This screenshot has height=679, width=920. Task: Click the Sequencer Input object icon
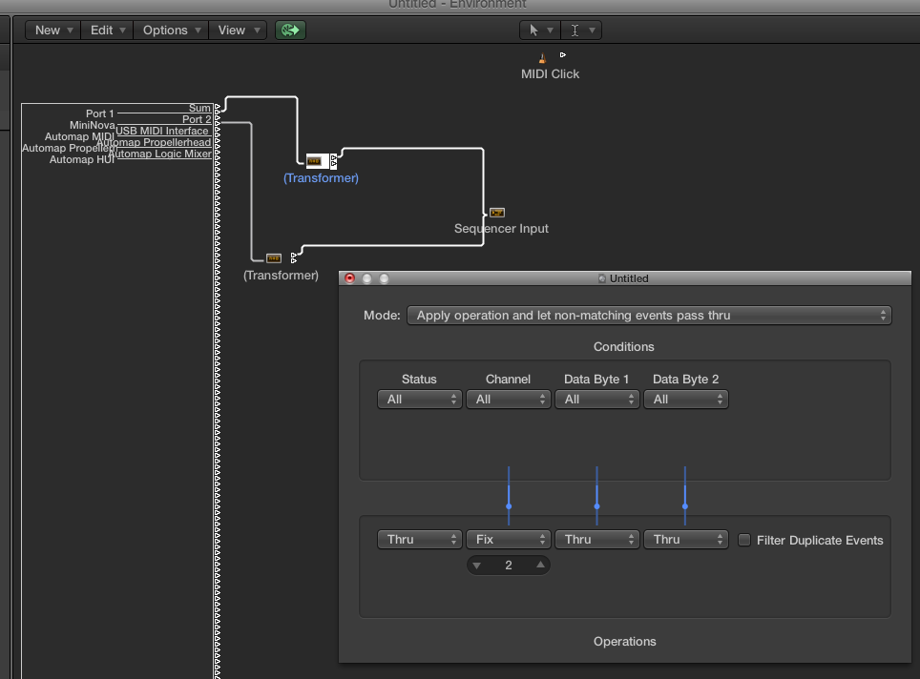click(496, 213)
